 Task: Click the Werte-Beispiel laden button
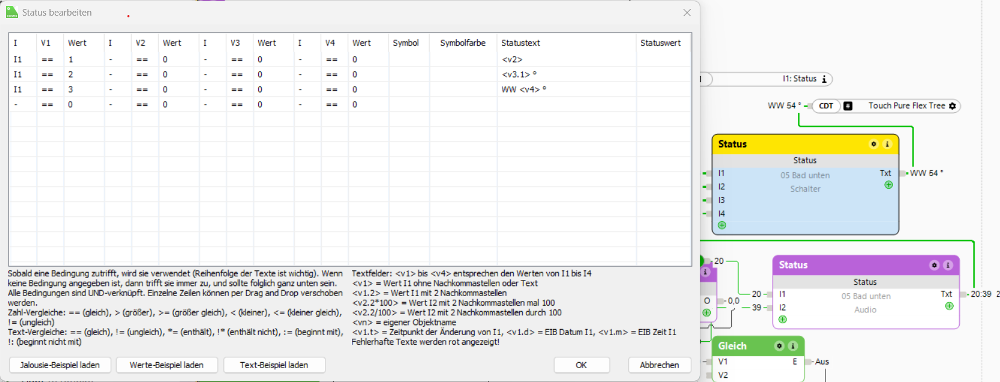[167, 365]
